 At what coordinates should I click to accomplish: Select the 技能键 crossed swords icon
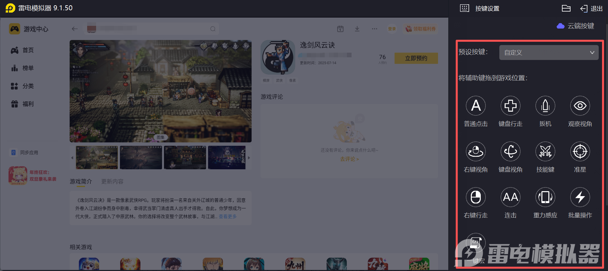click(x=545, y=151)
